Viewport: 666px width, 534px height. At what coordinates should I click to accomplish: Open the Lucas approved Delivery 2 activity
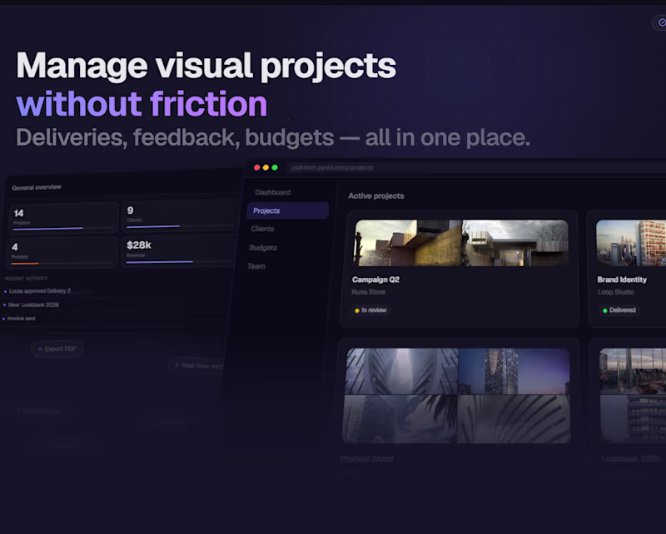(39, 291)
